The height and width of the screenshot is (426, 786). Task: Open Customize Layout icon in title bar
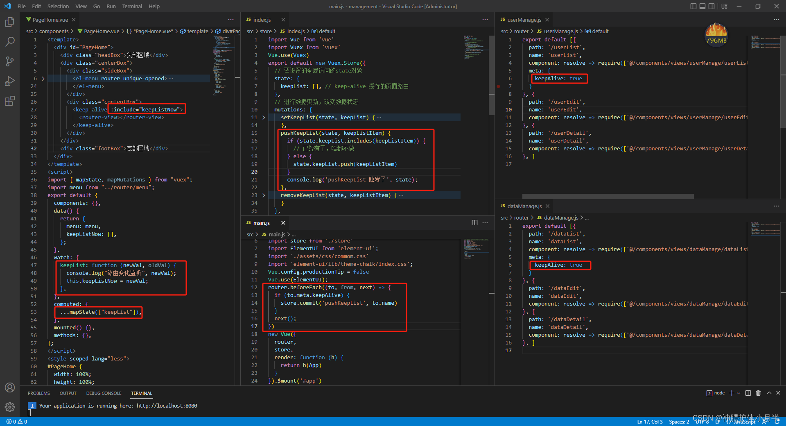click(x=725, y=6)
